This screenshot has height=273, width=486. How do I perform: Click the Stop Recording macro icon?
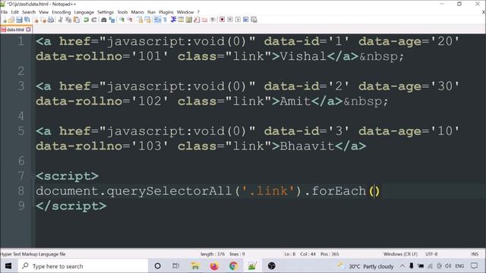tap(230, 20)
